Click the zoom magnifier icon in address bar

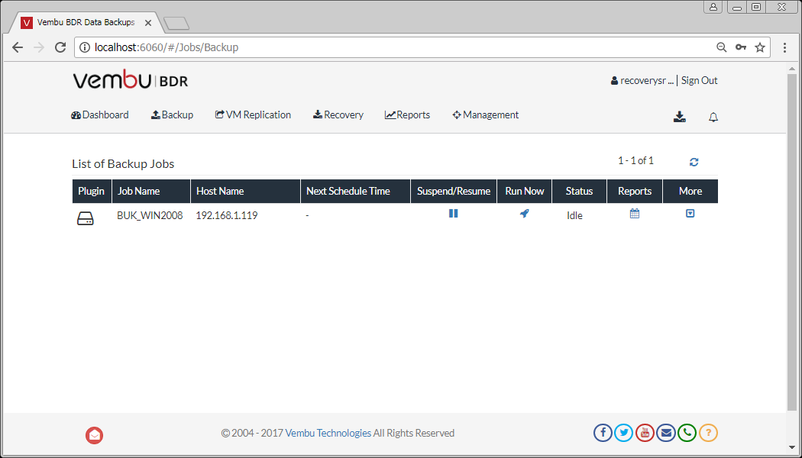click(x=721, y=47)
